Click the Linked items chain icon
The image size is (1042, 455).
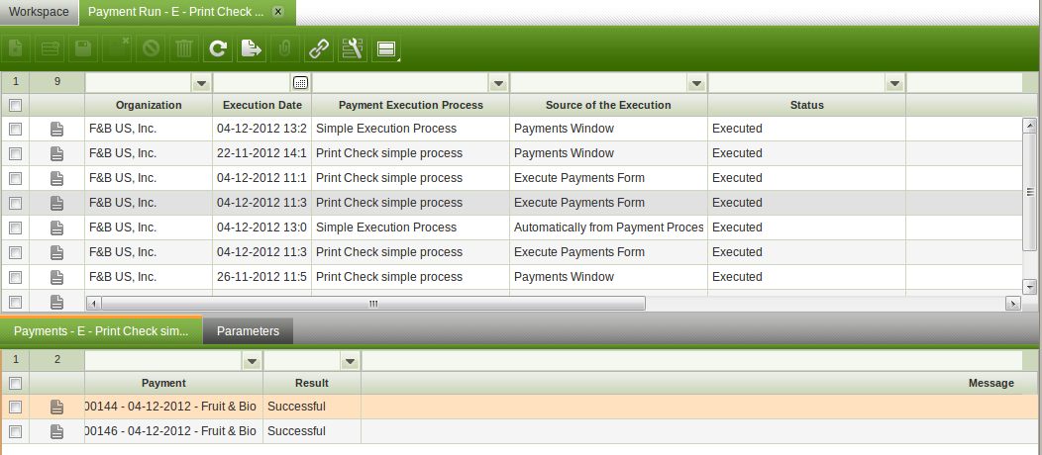[318, 47]
